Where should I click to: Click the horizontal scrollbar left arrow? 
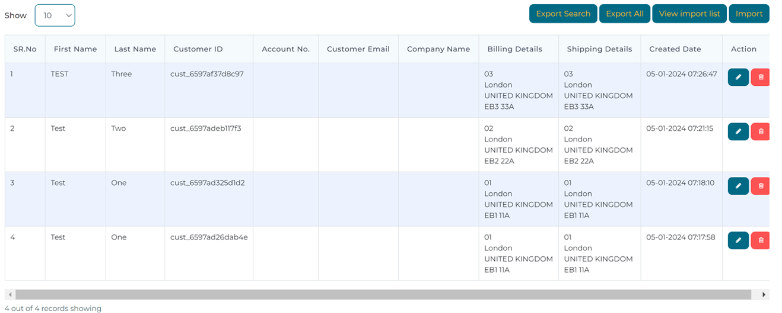[x=10, y=294]
